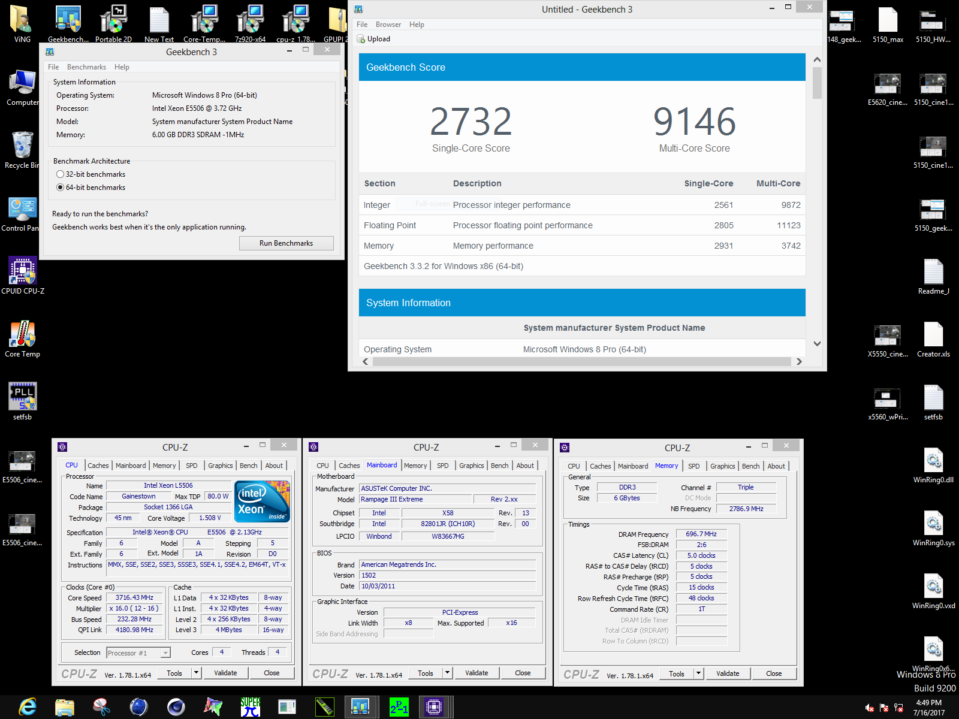This screenshot has height=719, width=959.
Task: Open the WinRing0.vxd file icon
Action: (933, 591)
